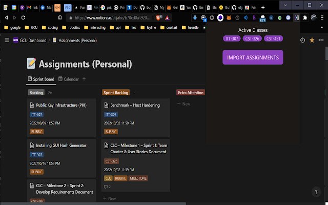Open the browser extensions puzzle icon

[305, 18]
